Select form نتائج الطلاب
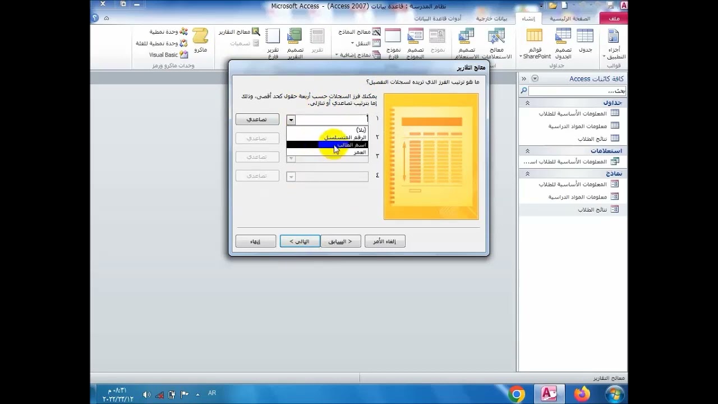Image resolution: width=718 pixels, height=404 pixels. [572, 209]
